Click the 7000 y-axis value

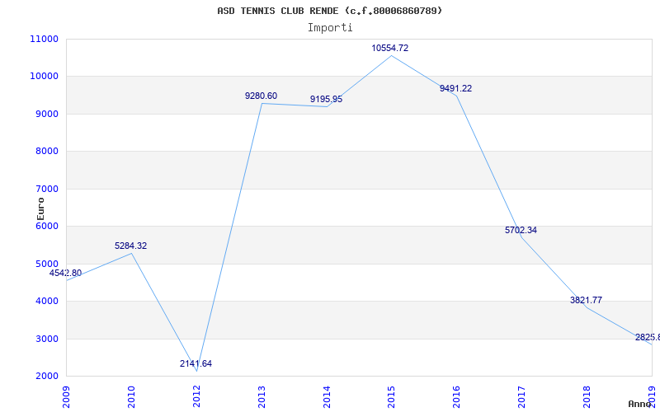[47, 190]
